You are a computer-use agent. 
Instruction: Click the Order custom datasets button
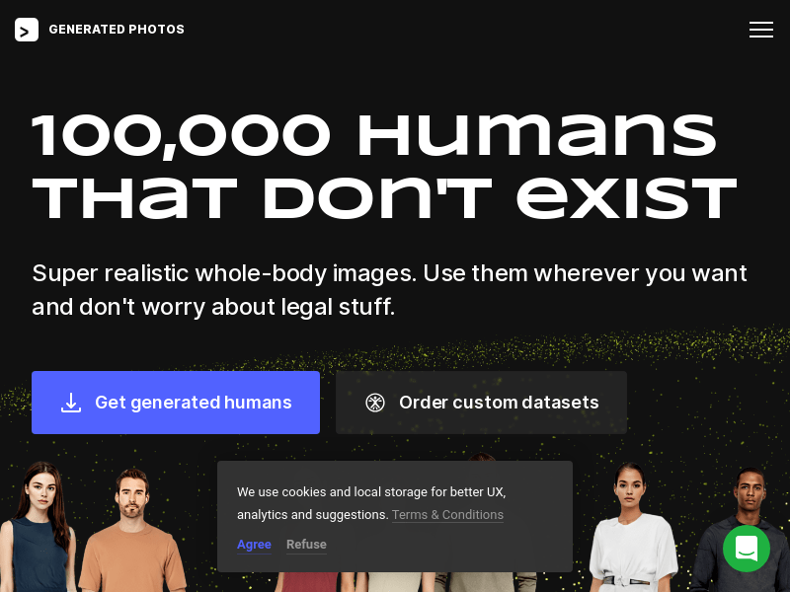point(481,403)
